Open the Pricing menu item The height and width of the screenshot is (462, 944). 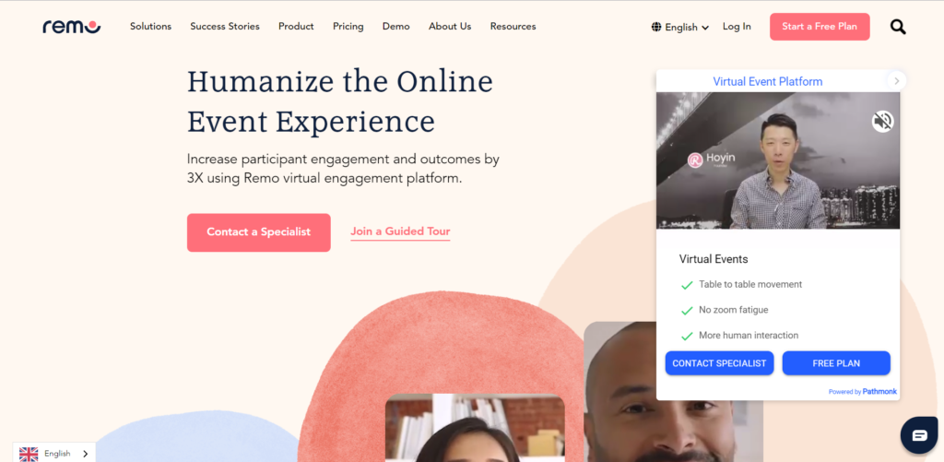(x=348, y=27)
